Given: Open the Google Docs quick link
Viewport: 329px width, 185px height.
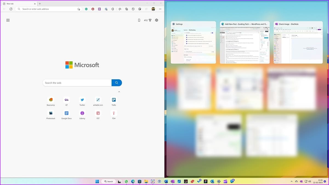Looking at the screenshot, I should pyautogui.click(x=66, y=115).
